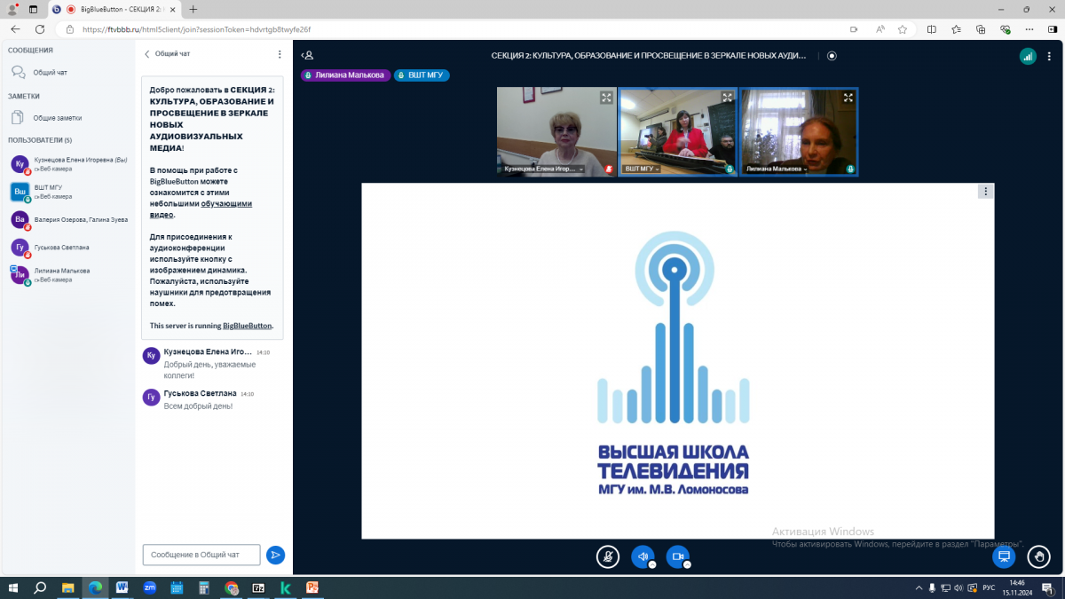Select user Гуськова Светлана in the list

pos(67,248)
